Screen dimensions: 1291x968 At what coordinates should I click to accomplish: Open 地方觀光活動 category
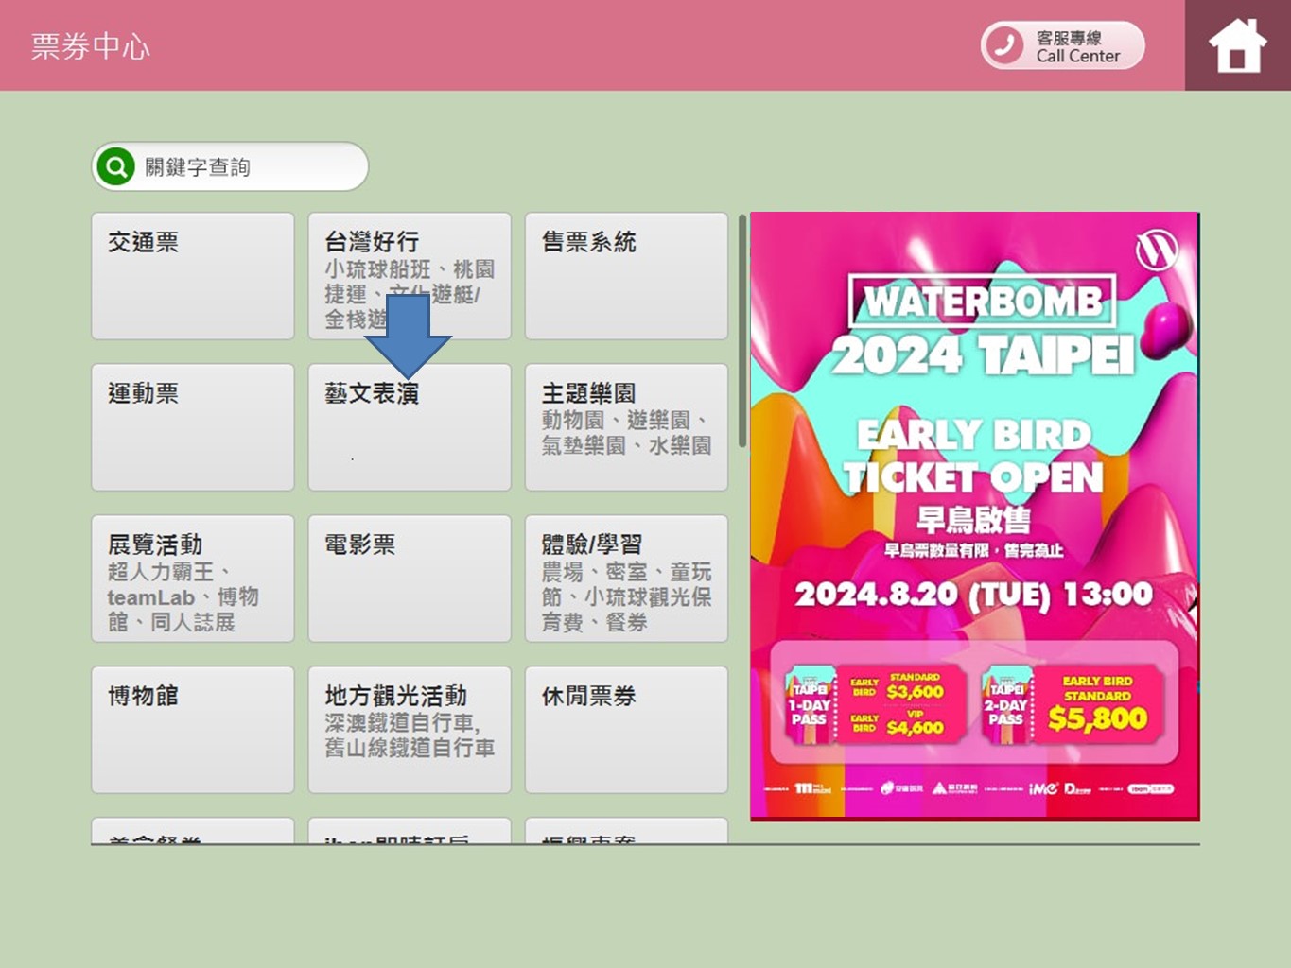click(410, 730)
